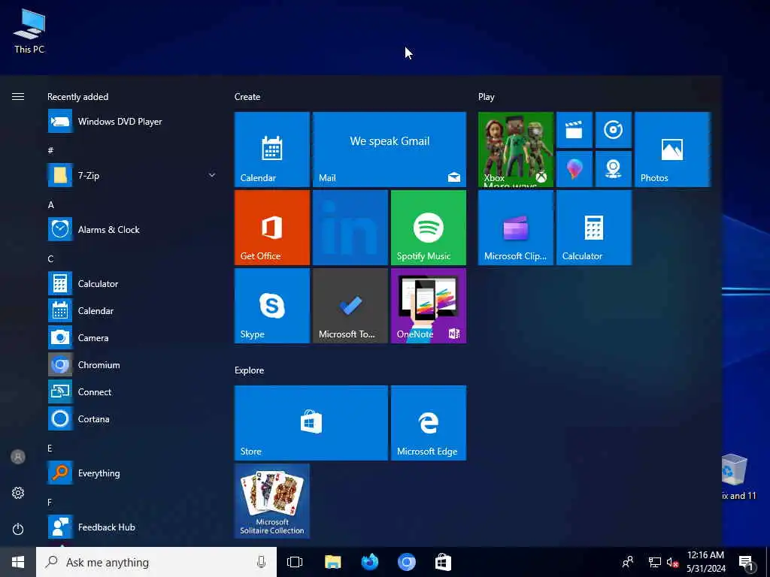
Task: Open File Explorer from the taskbar
Action: (333, 562)
